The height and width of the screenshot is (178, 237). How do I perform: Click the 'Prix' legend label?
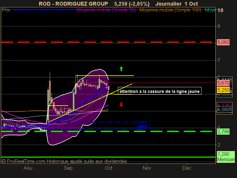tap(6, 10)
